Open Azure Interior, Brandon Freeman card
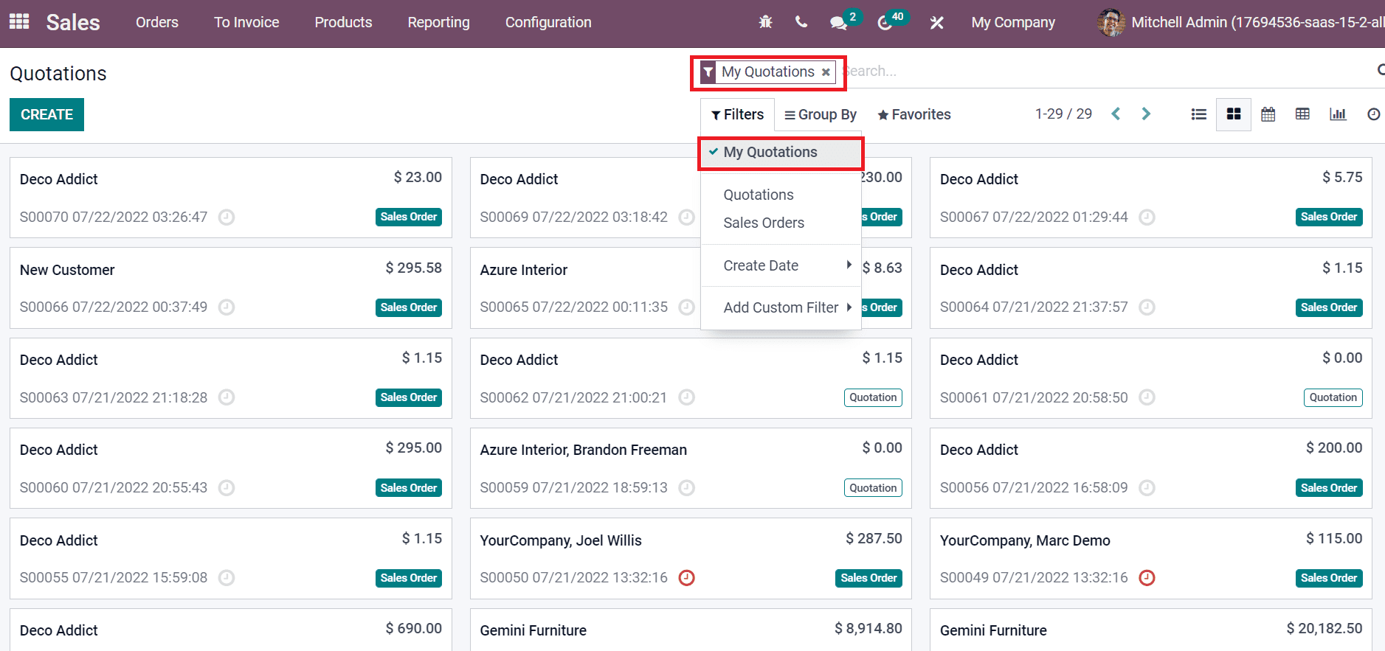 [691, 468]
